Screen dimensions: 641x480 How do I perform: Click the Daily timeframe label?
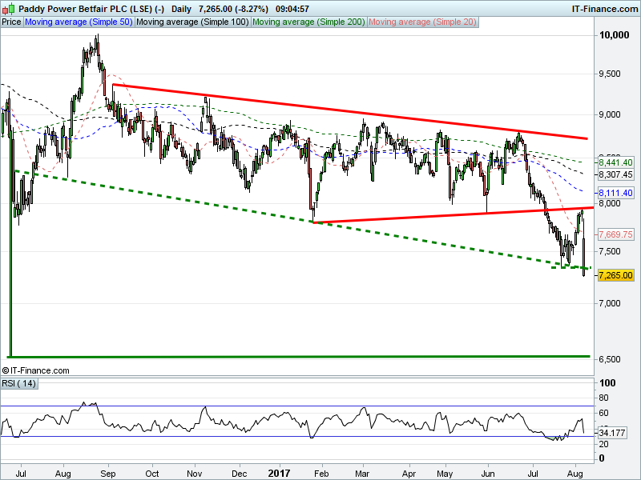point(181,9)
